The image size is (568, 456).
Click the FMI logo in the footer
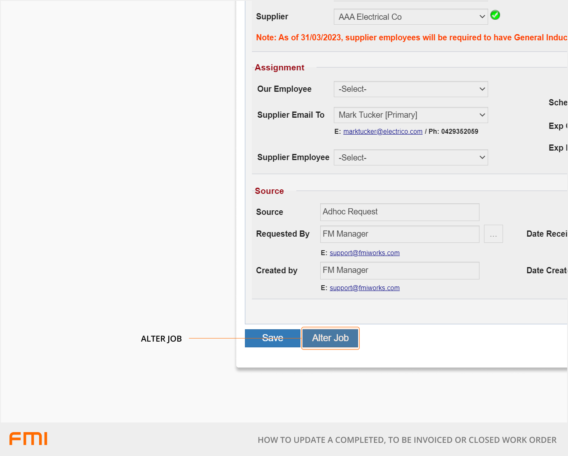tap(28, 439)
